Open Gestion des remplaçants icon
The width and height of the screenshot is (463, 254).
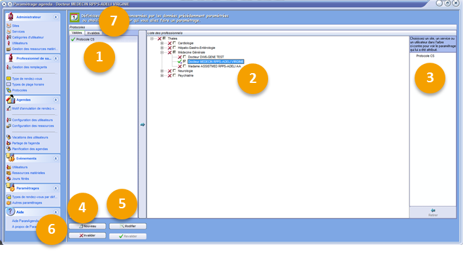[9, 67]
